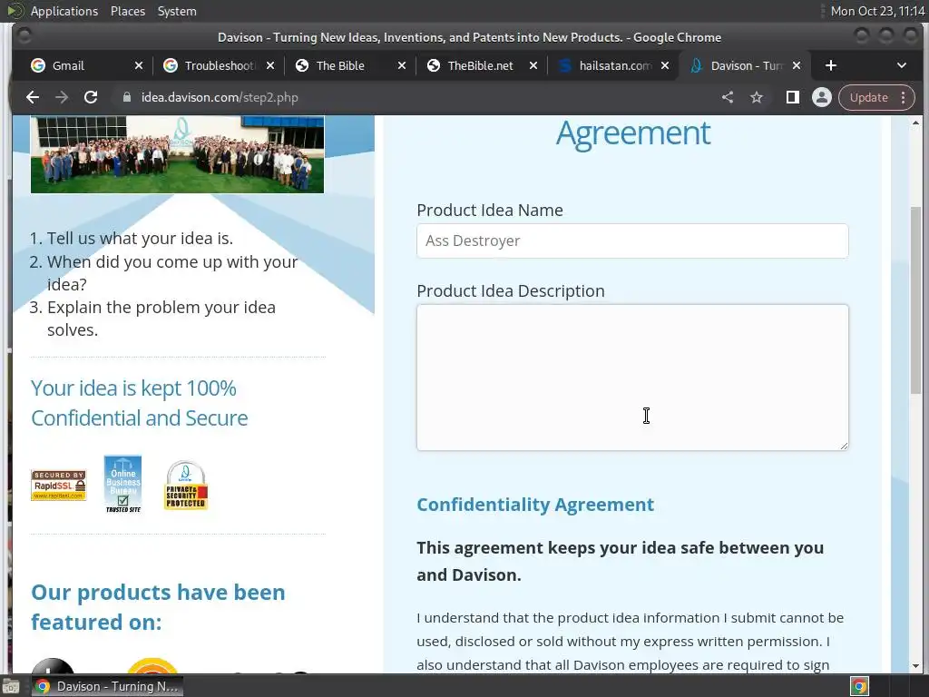Click the Davison team group photo
Image resolution: width=929 pixels, height=697 pixels.
point(177,154)
